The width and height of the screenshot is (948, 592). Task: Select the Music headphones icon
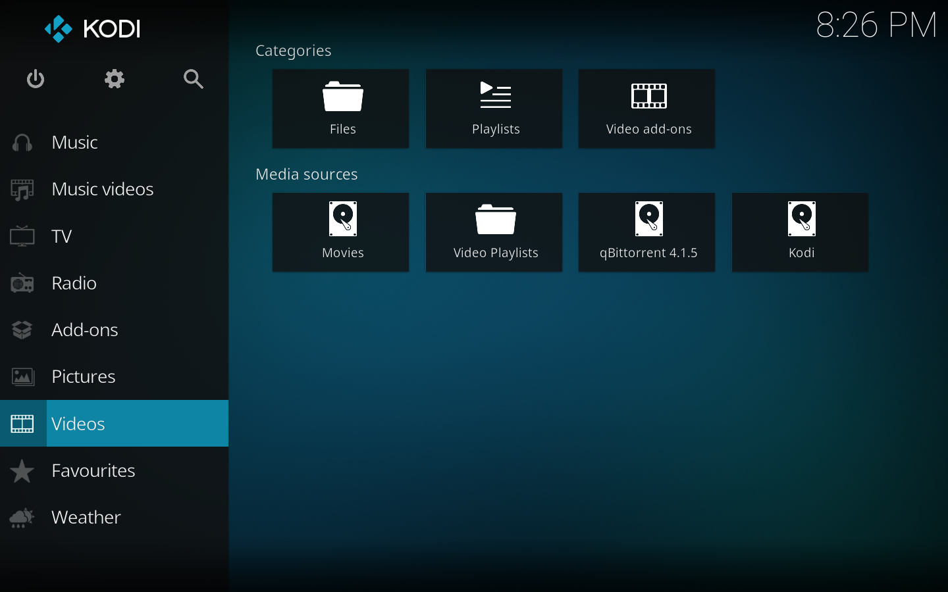22,143
